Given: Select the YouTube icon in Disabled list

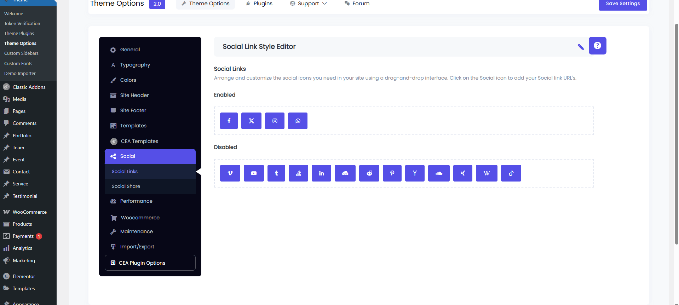Looking at the screenshot, I should (254, 173).
